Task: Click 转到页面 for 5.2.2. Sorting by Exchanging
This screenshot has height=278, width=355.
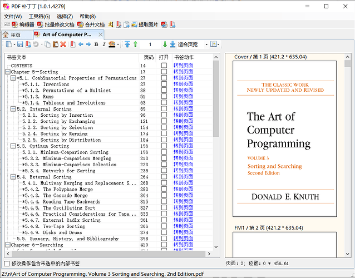Action: click(x=183, y=121)
